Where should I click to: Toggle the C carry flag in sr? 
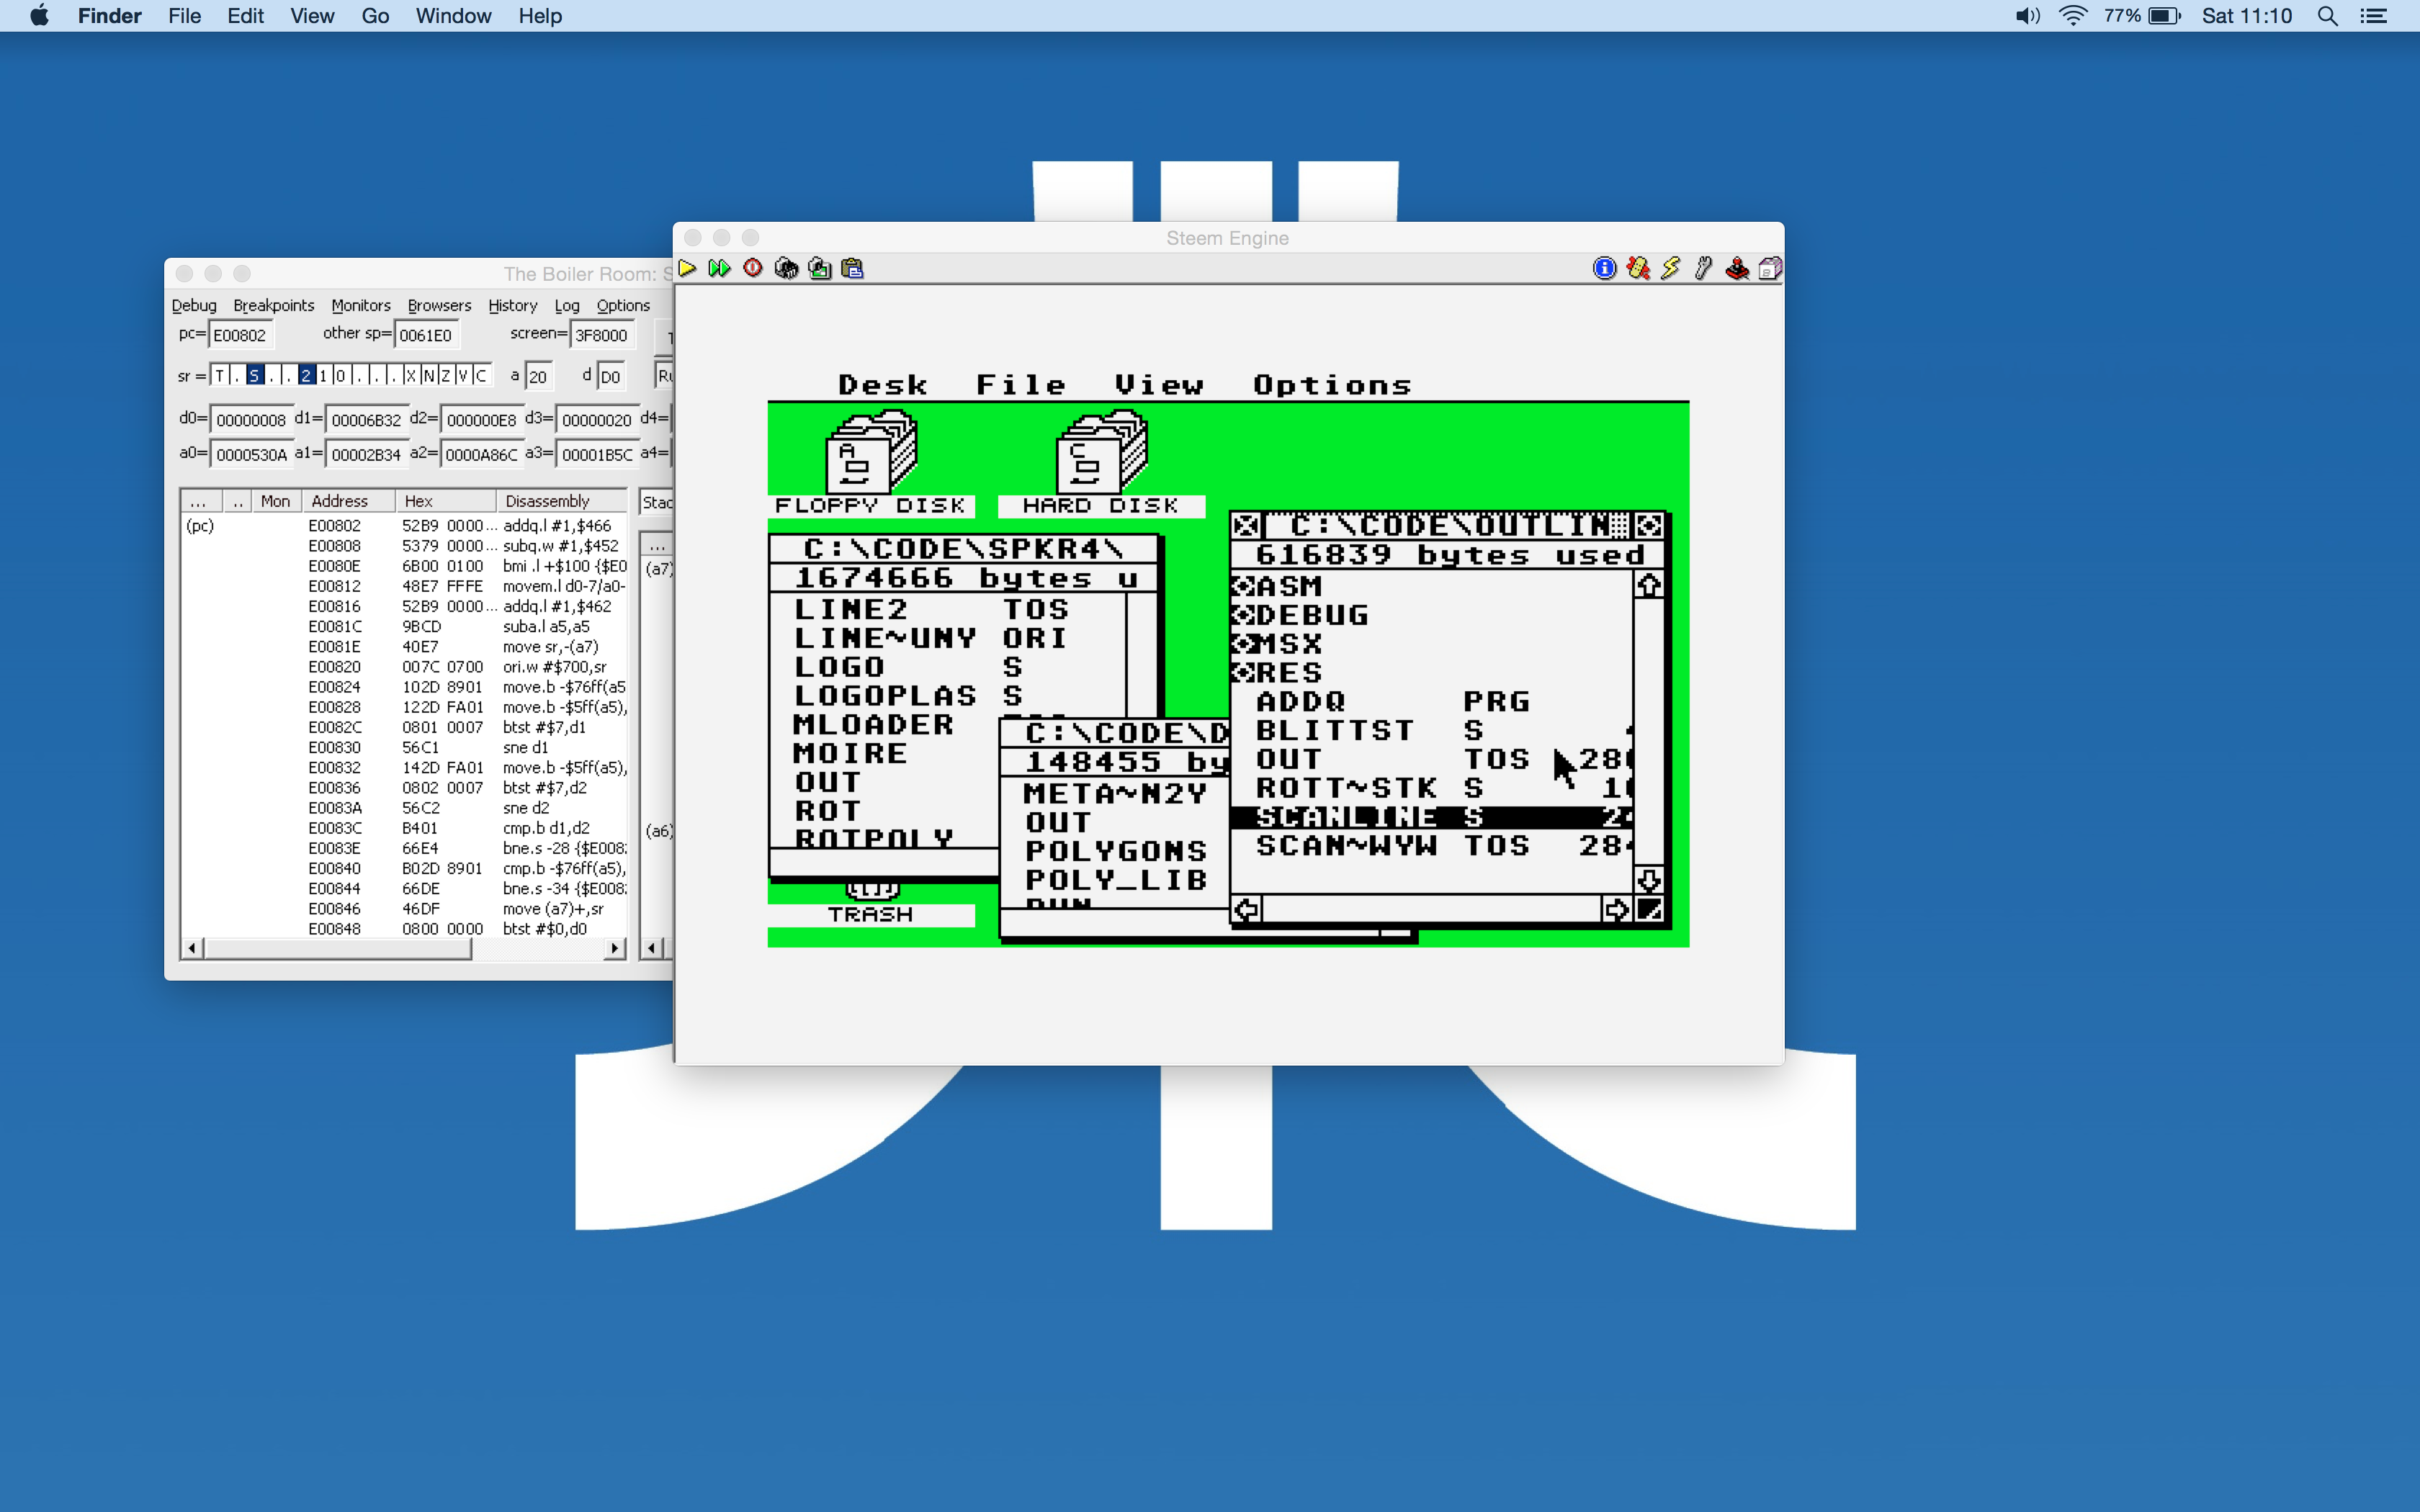(x=480, y=375)
